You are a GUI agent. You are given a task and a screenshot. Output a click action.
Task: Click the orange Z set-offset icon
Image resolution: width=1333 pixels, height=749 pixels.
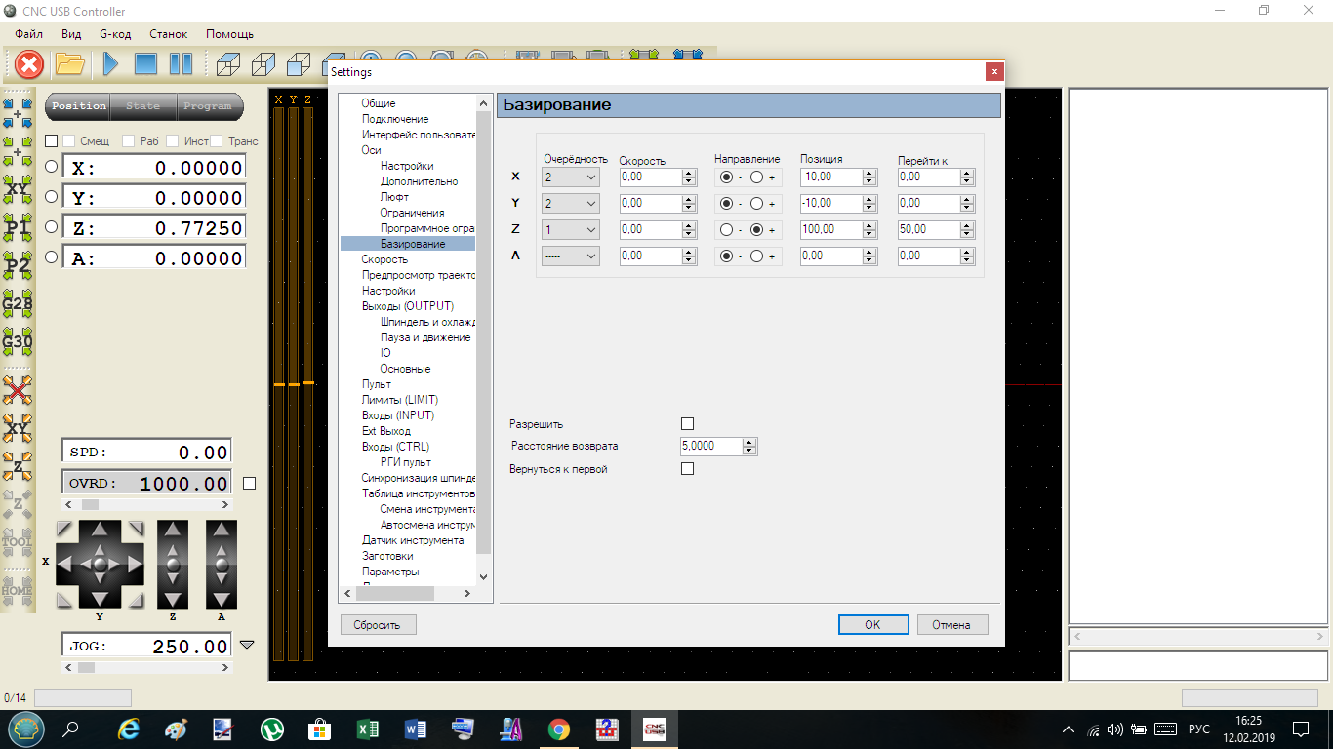pos(18,466)
